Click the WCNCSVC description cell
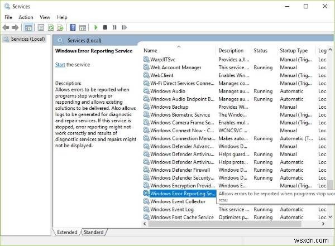The width and height of the screenshot is (335, 246). [233, 131]
